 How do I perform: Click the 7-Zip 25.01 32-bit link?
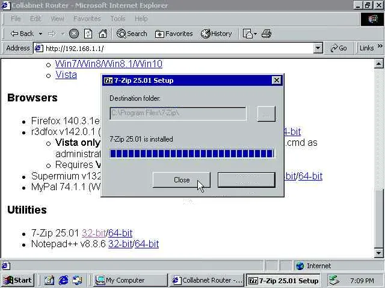tap(94, 233)
